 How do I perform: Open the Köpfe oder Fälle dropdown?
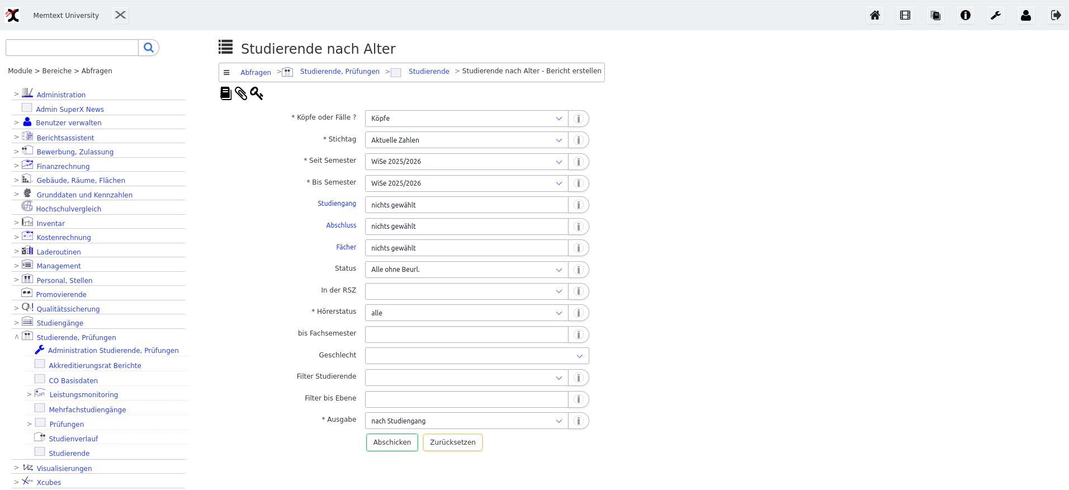point(466,119)
